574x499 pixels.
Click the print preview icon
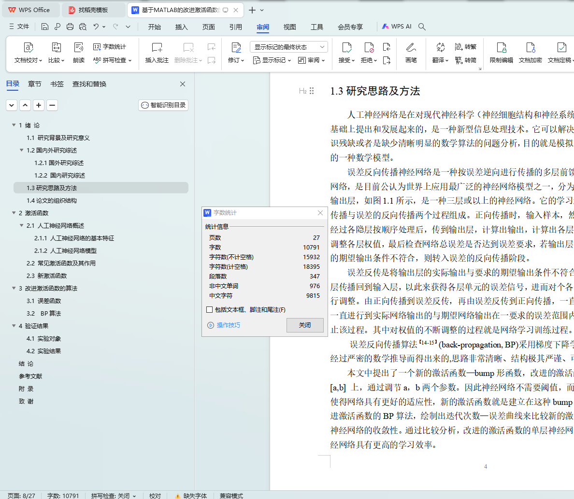pyautogui.click(x=83, y=27)
